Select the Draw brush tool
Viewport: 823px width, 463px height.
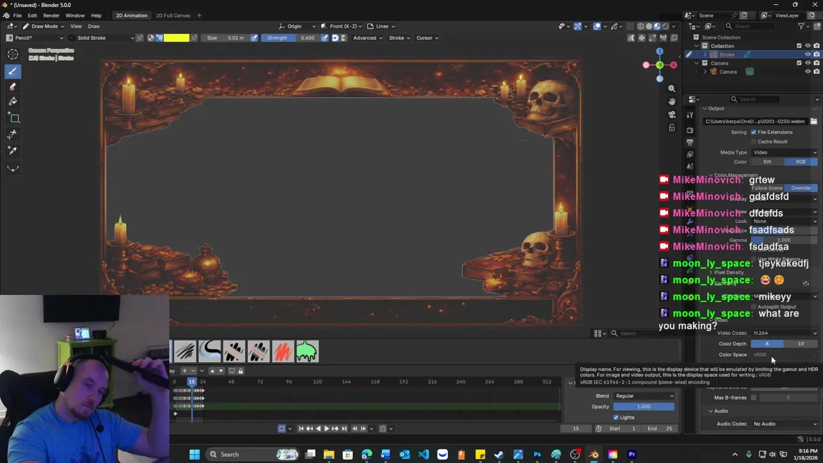[13, 71]
